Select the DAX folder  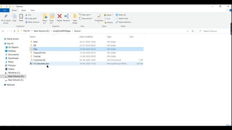86,42
